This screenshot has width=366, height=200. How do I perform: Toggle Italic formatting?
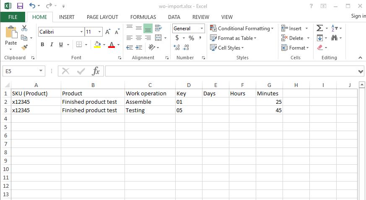(52, 45)
